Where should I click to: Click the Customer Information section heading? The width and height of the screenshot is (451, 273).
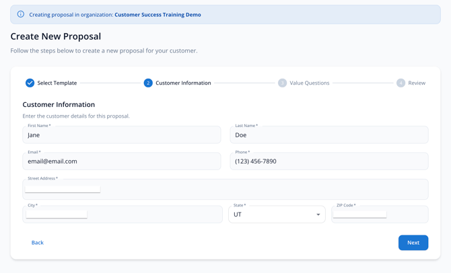point(59,105)
